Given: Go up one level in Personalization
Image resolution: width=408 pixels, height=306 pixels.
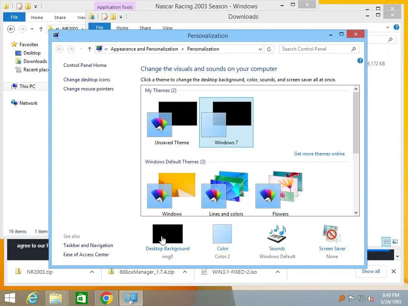Looking at the screenshot, I should click(90, 49).
